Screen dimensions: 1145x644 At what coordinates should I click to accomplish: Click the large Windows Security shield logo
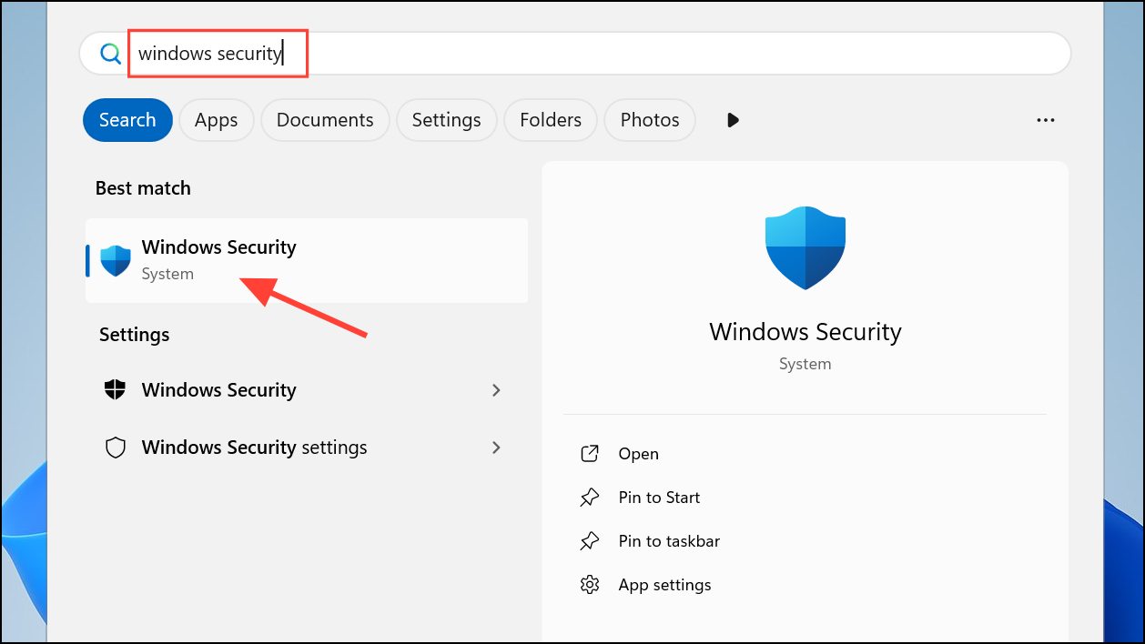(x=805, y=247)
